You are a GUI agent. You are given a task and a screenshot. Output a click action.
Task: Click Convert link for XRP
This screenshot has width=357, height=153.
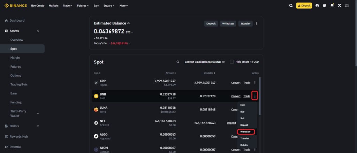pyautogui.click(x=236, y=83)
